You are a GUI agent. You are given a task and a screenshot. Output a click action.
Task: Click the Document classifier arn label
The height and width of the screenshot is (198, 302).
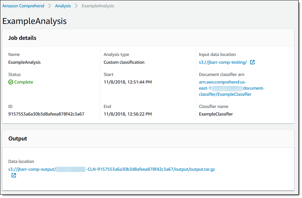tap(221, 75)
